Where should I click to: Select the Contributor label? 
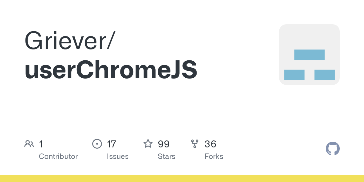tap(58, 157)
